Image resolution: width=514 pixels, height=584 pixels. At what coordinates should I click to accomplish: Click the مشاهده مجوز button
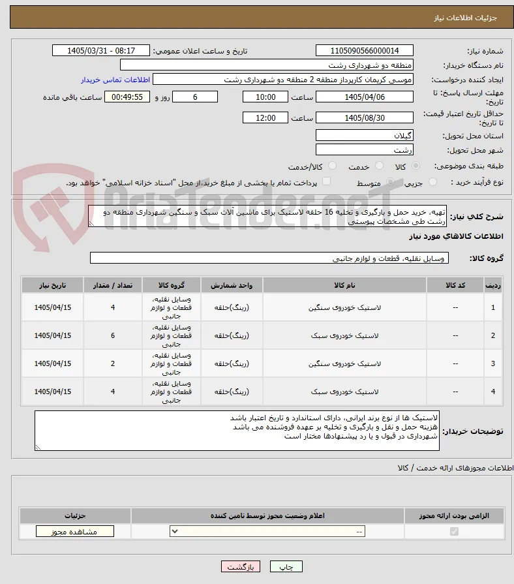tap(75, 532)
